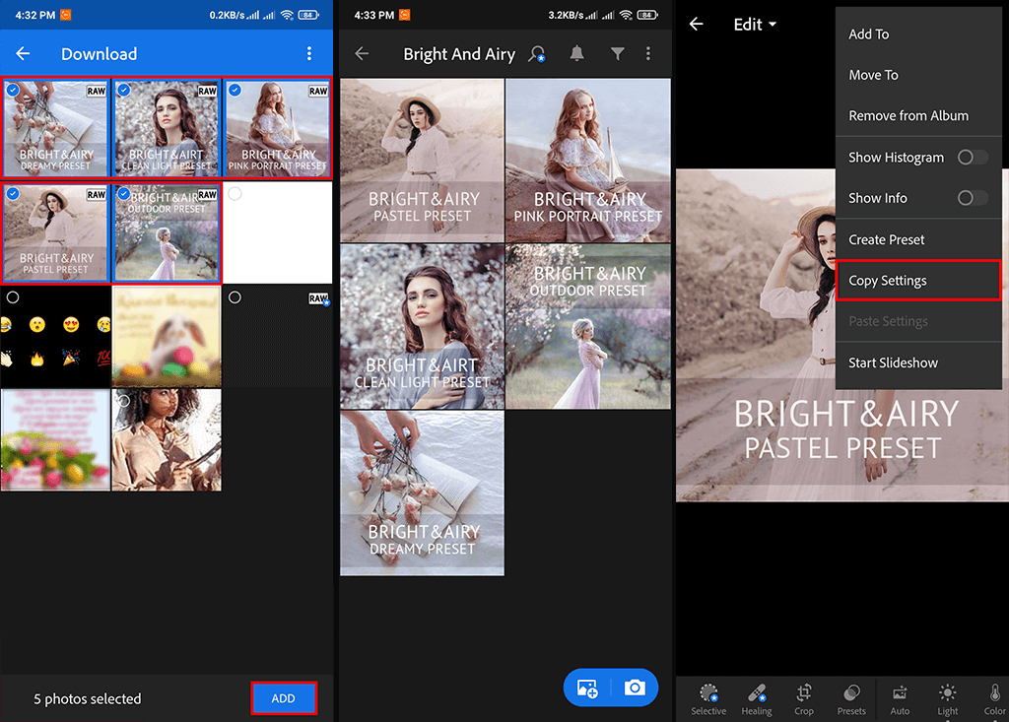The width and height of the screenshot is (1009, 722).
Task: Open the Crop tool
Action: click(804, 697)
